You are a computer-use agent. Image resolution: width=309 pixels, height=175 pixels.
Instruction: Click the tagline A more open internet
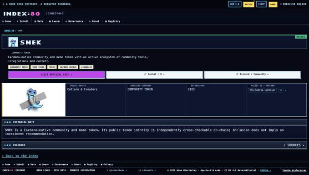pos(39,4)
